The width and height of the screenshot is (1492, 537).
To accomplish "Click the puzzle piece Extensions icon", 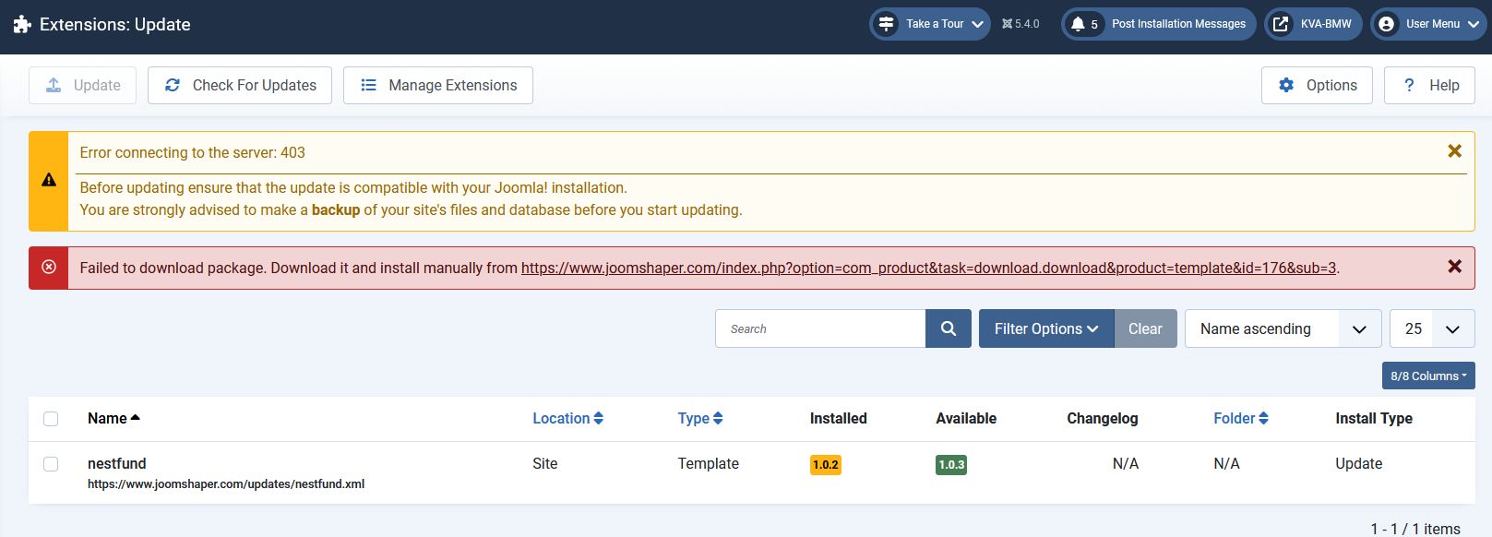I will tap(22, 25).
